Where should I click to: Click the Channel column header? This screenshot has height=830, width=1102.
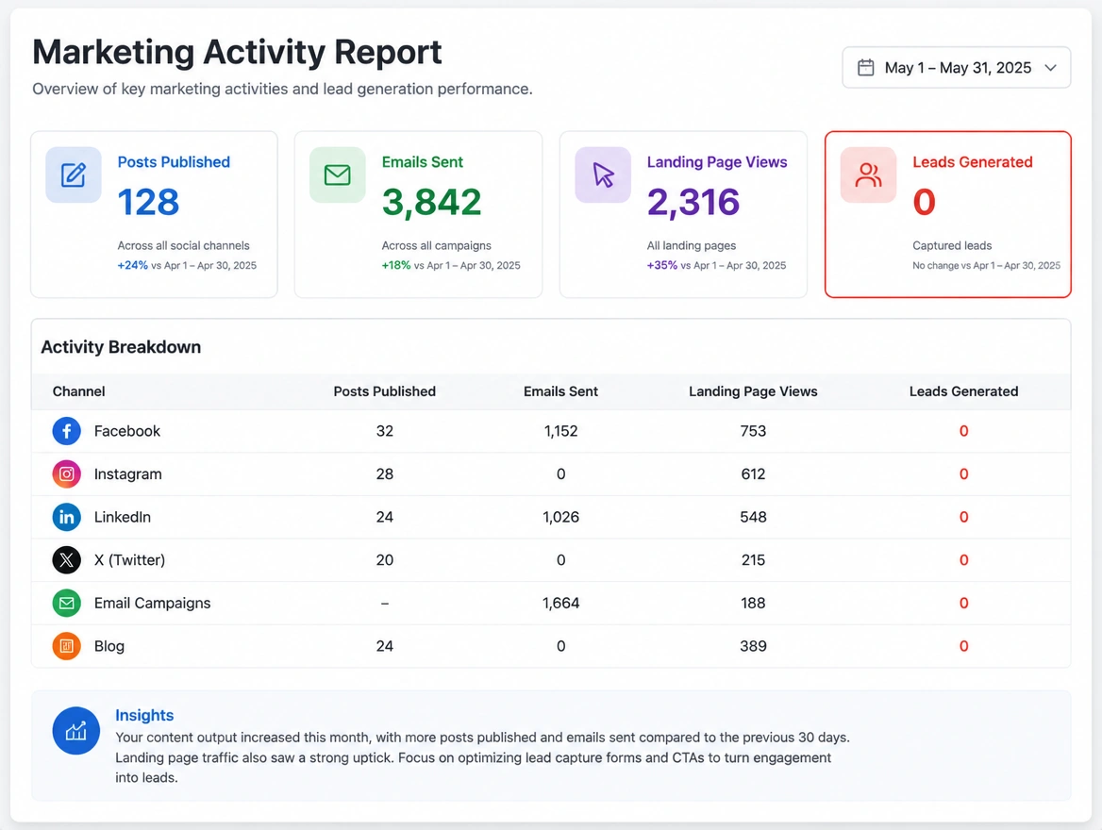tap(78, 391)
